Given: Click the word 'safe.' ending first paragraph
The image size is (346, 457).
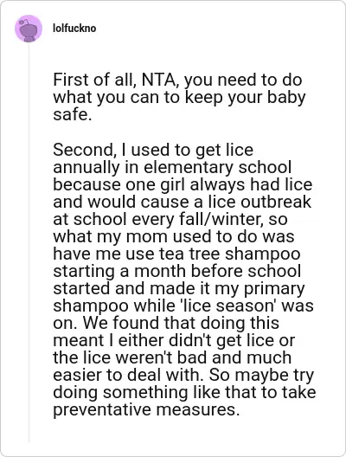Looking at the screenshot, I should tap(73, 114).
